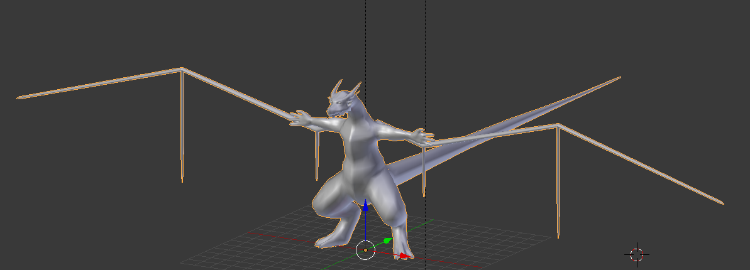Click the dragon's outstretched hand on the right
Image resolution: width=750 pixels, height=270 pixels.
point(420,136)
